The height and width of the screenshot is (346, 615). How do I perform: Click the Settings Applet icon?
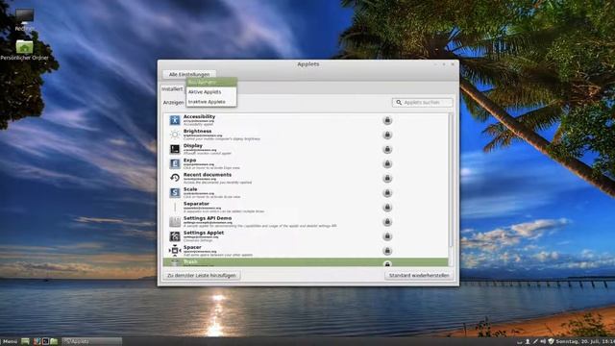tap(175, 236)
